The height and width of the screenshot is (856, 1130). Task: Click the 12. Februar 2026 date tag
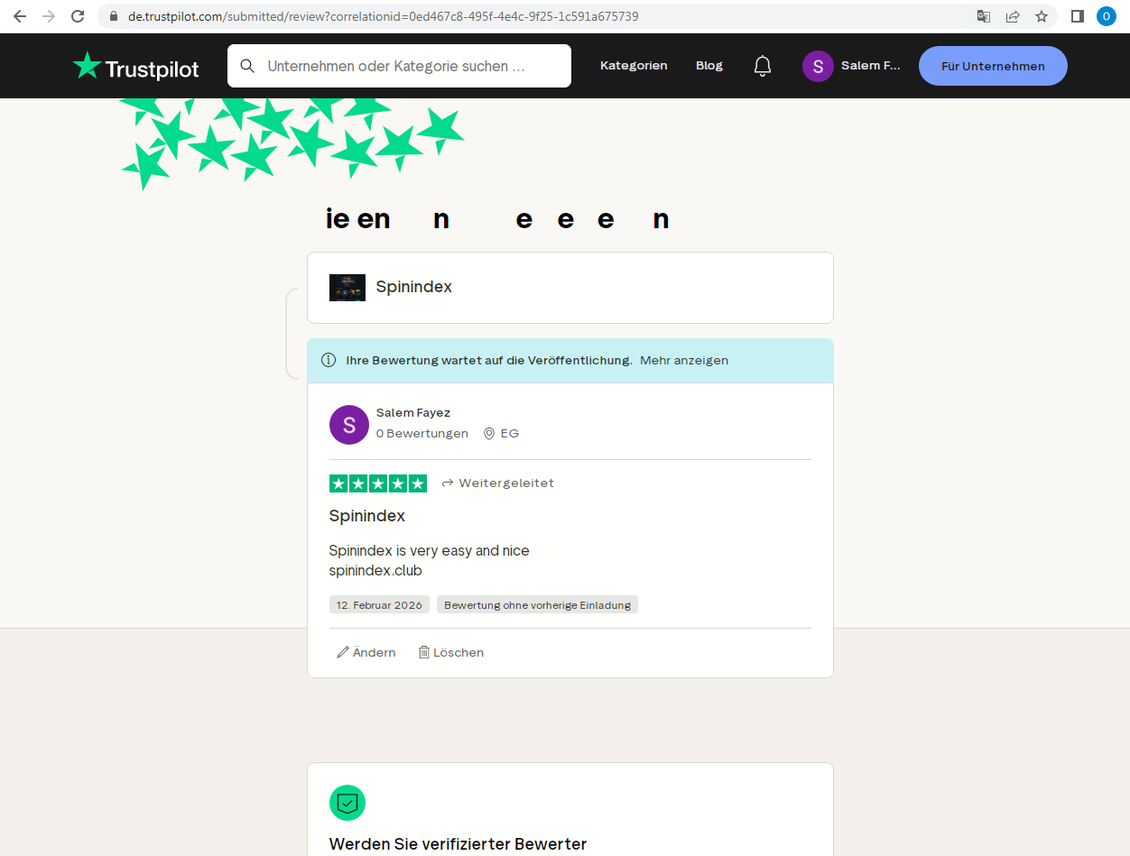pos(379,605)
